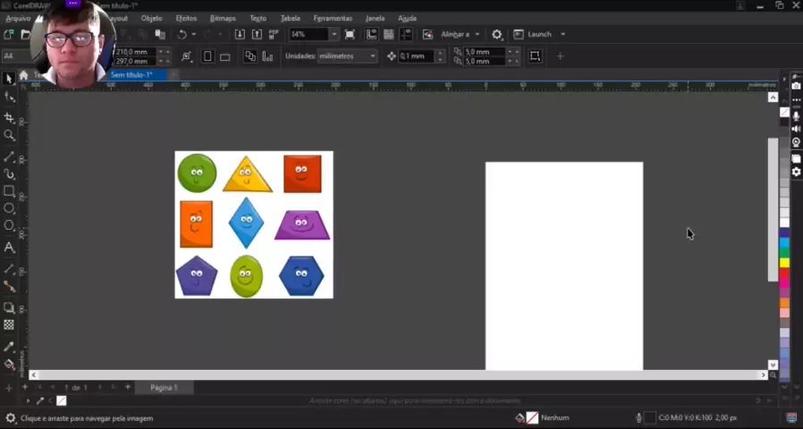Screen dimensions: 803x429
Task: Click the Launch button
Action: [539, 35]
